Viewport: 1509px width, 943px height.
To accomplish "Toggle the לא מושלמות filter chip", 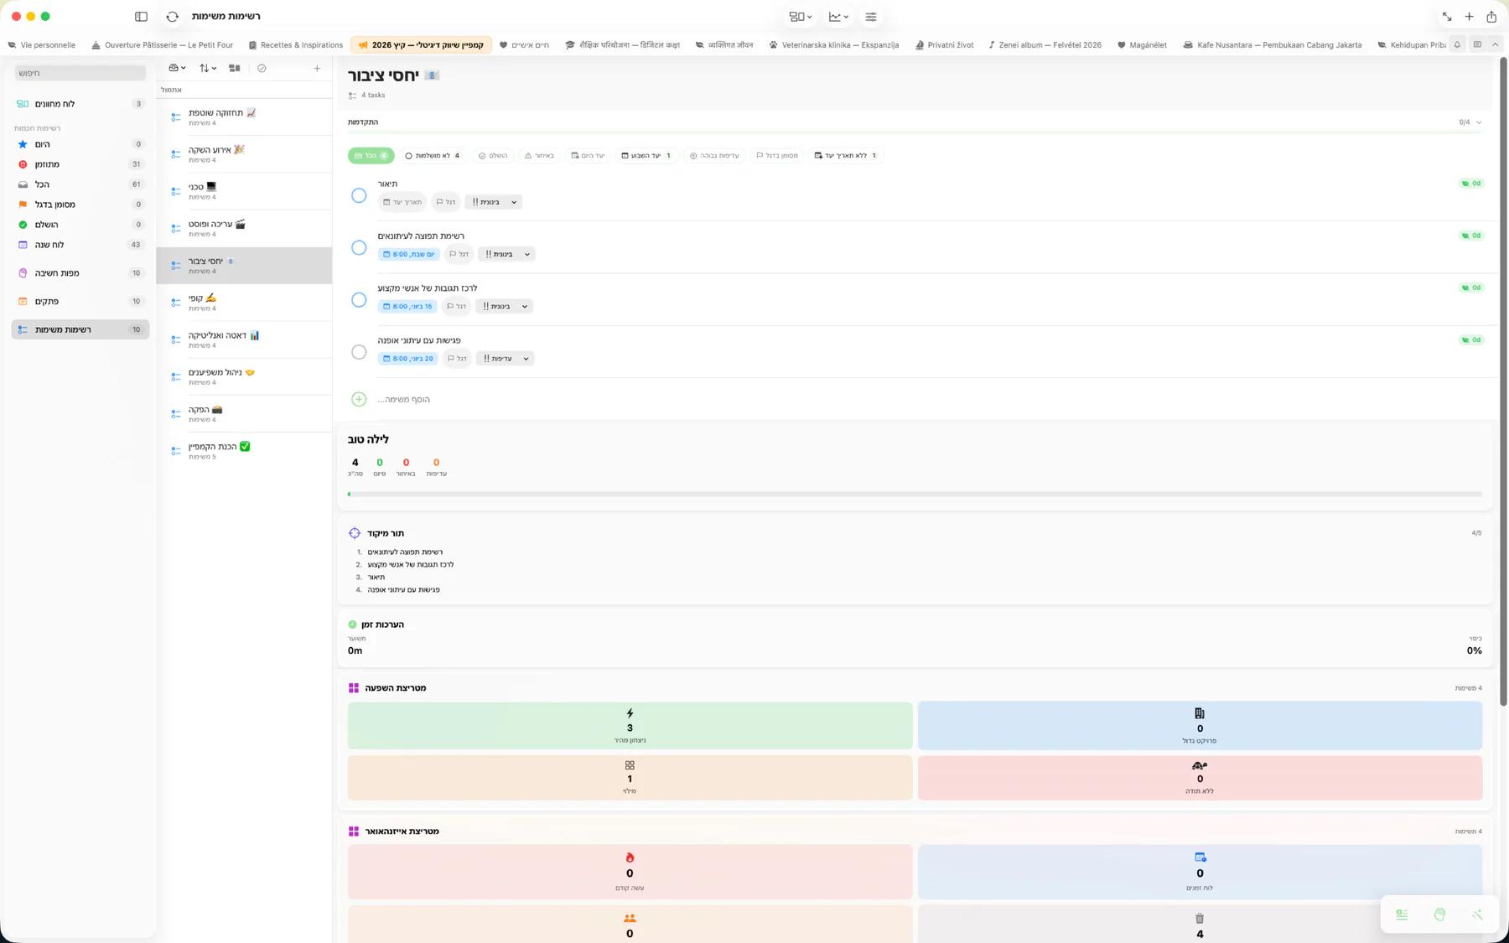I will (432, 155).
